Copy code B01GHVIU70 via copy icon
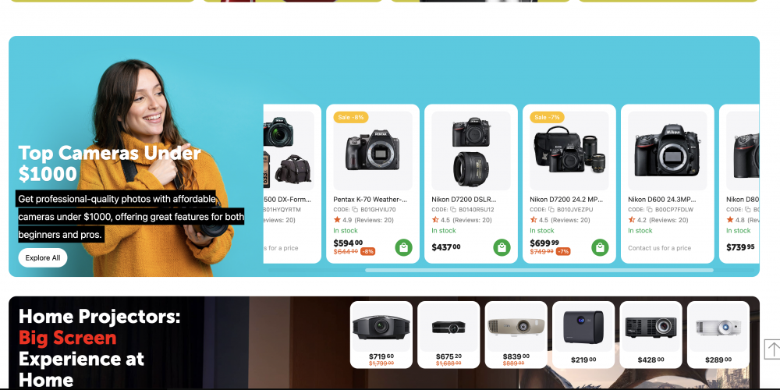Image resolution: width=780 pixels, height=390 pixels. pyautogui.click(x=355, y=210)
